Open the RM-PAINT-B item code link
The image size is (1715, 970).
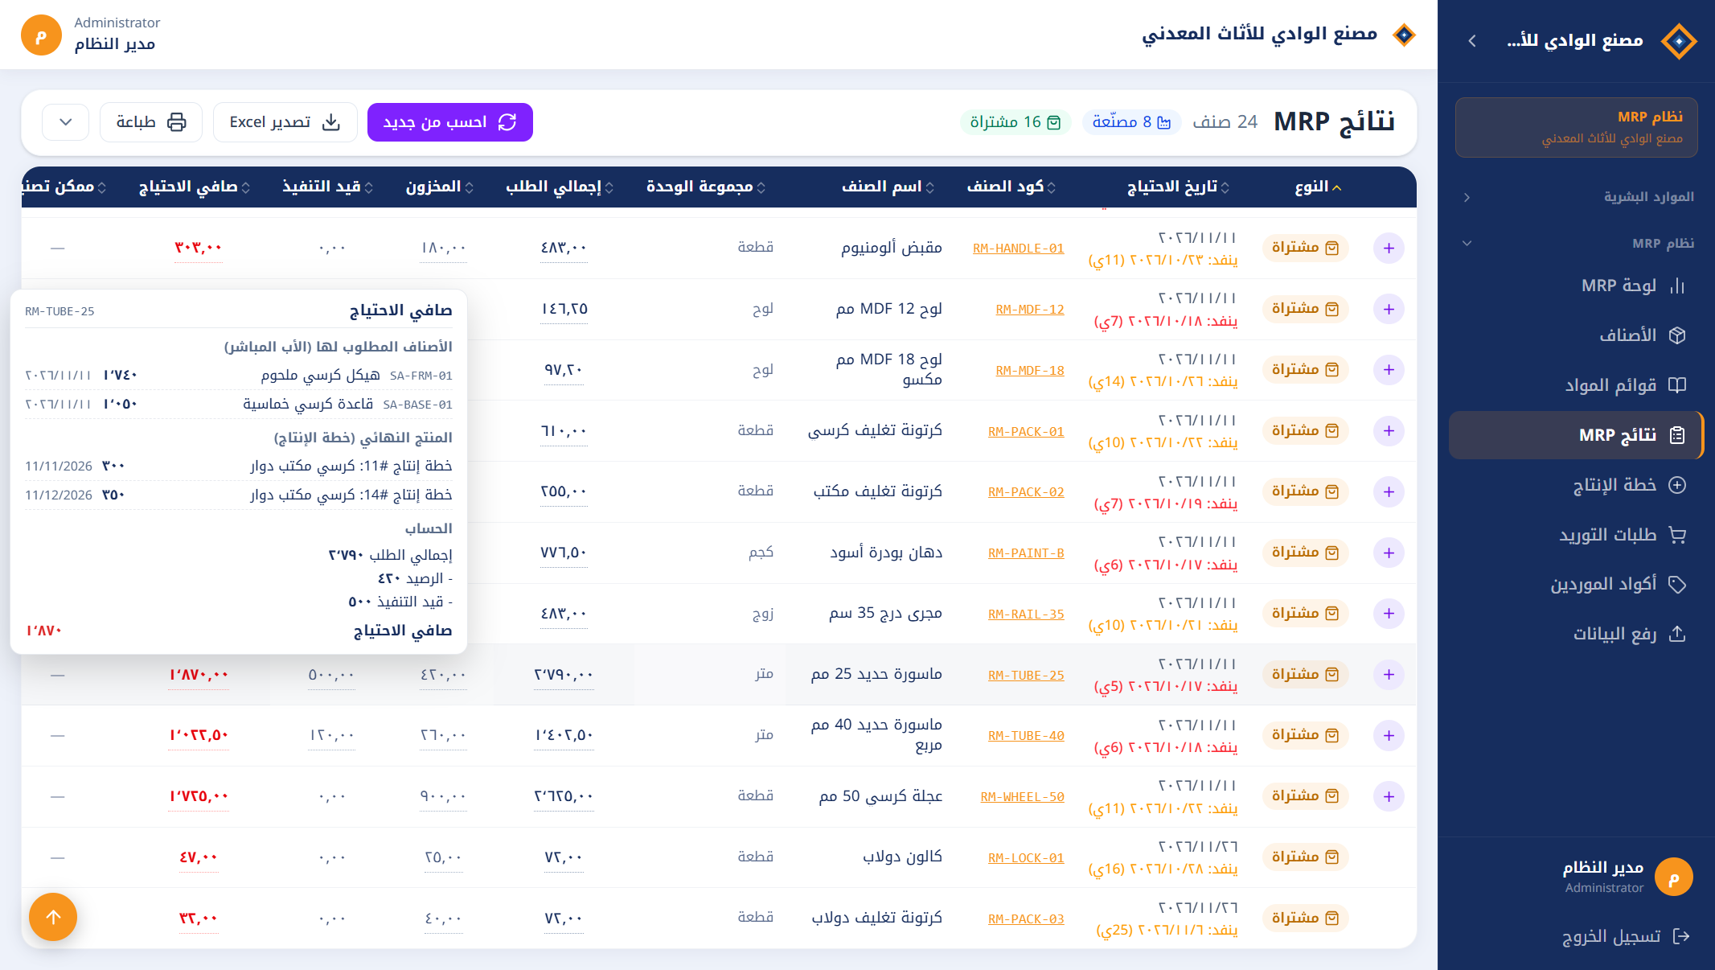(1026, 553)
